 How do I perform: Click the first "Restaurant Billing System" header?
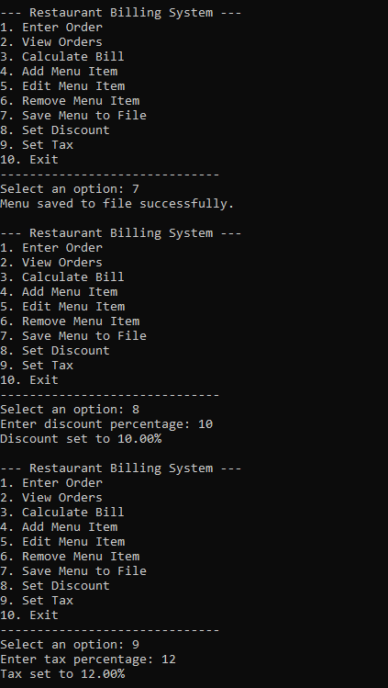point(120,13)
